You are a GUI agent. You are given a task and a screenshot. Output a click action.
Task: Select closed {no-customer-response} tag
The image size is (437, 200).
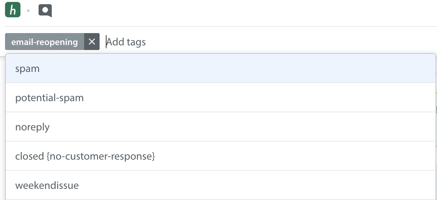[220, 156]
